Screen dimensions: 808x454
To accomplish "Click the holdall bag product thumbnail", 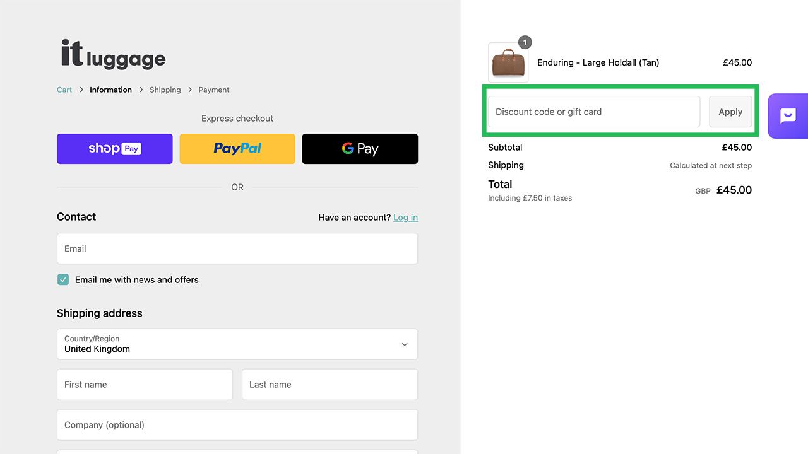I will [x=508, y=62].
